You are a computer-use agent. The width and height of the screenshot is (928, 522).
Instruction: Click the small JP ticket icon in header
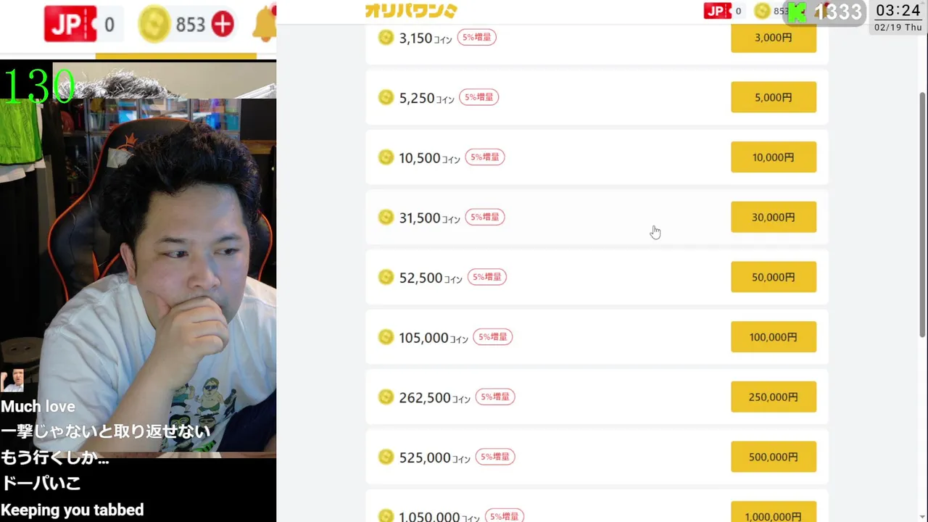coord(718,10)
